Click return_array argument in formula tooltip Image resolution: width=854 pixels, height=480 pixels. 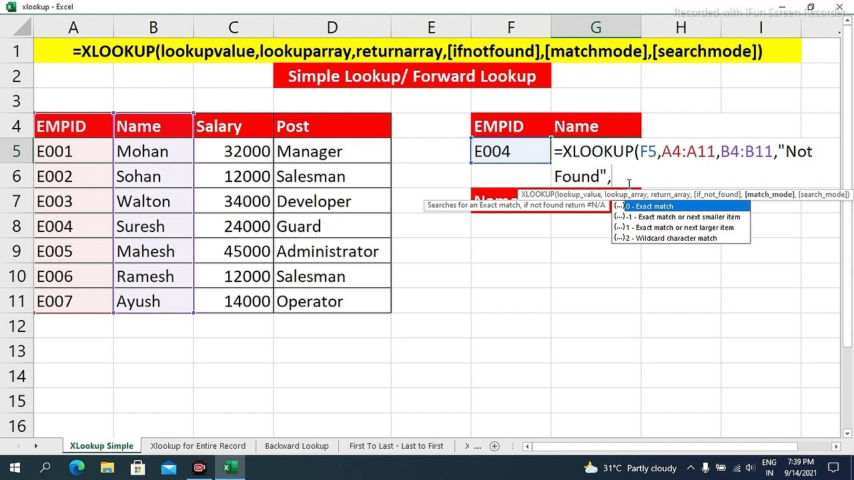coord(670,195)
